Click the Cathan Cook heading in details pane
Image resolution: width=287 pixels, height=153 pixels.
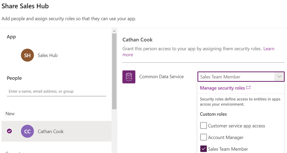pos(138,40)
